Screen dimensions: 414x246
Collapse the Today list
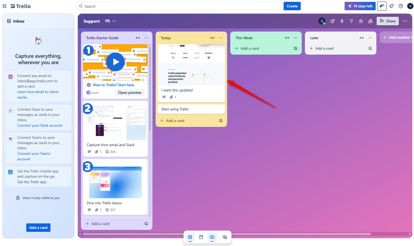(212, 38)
